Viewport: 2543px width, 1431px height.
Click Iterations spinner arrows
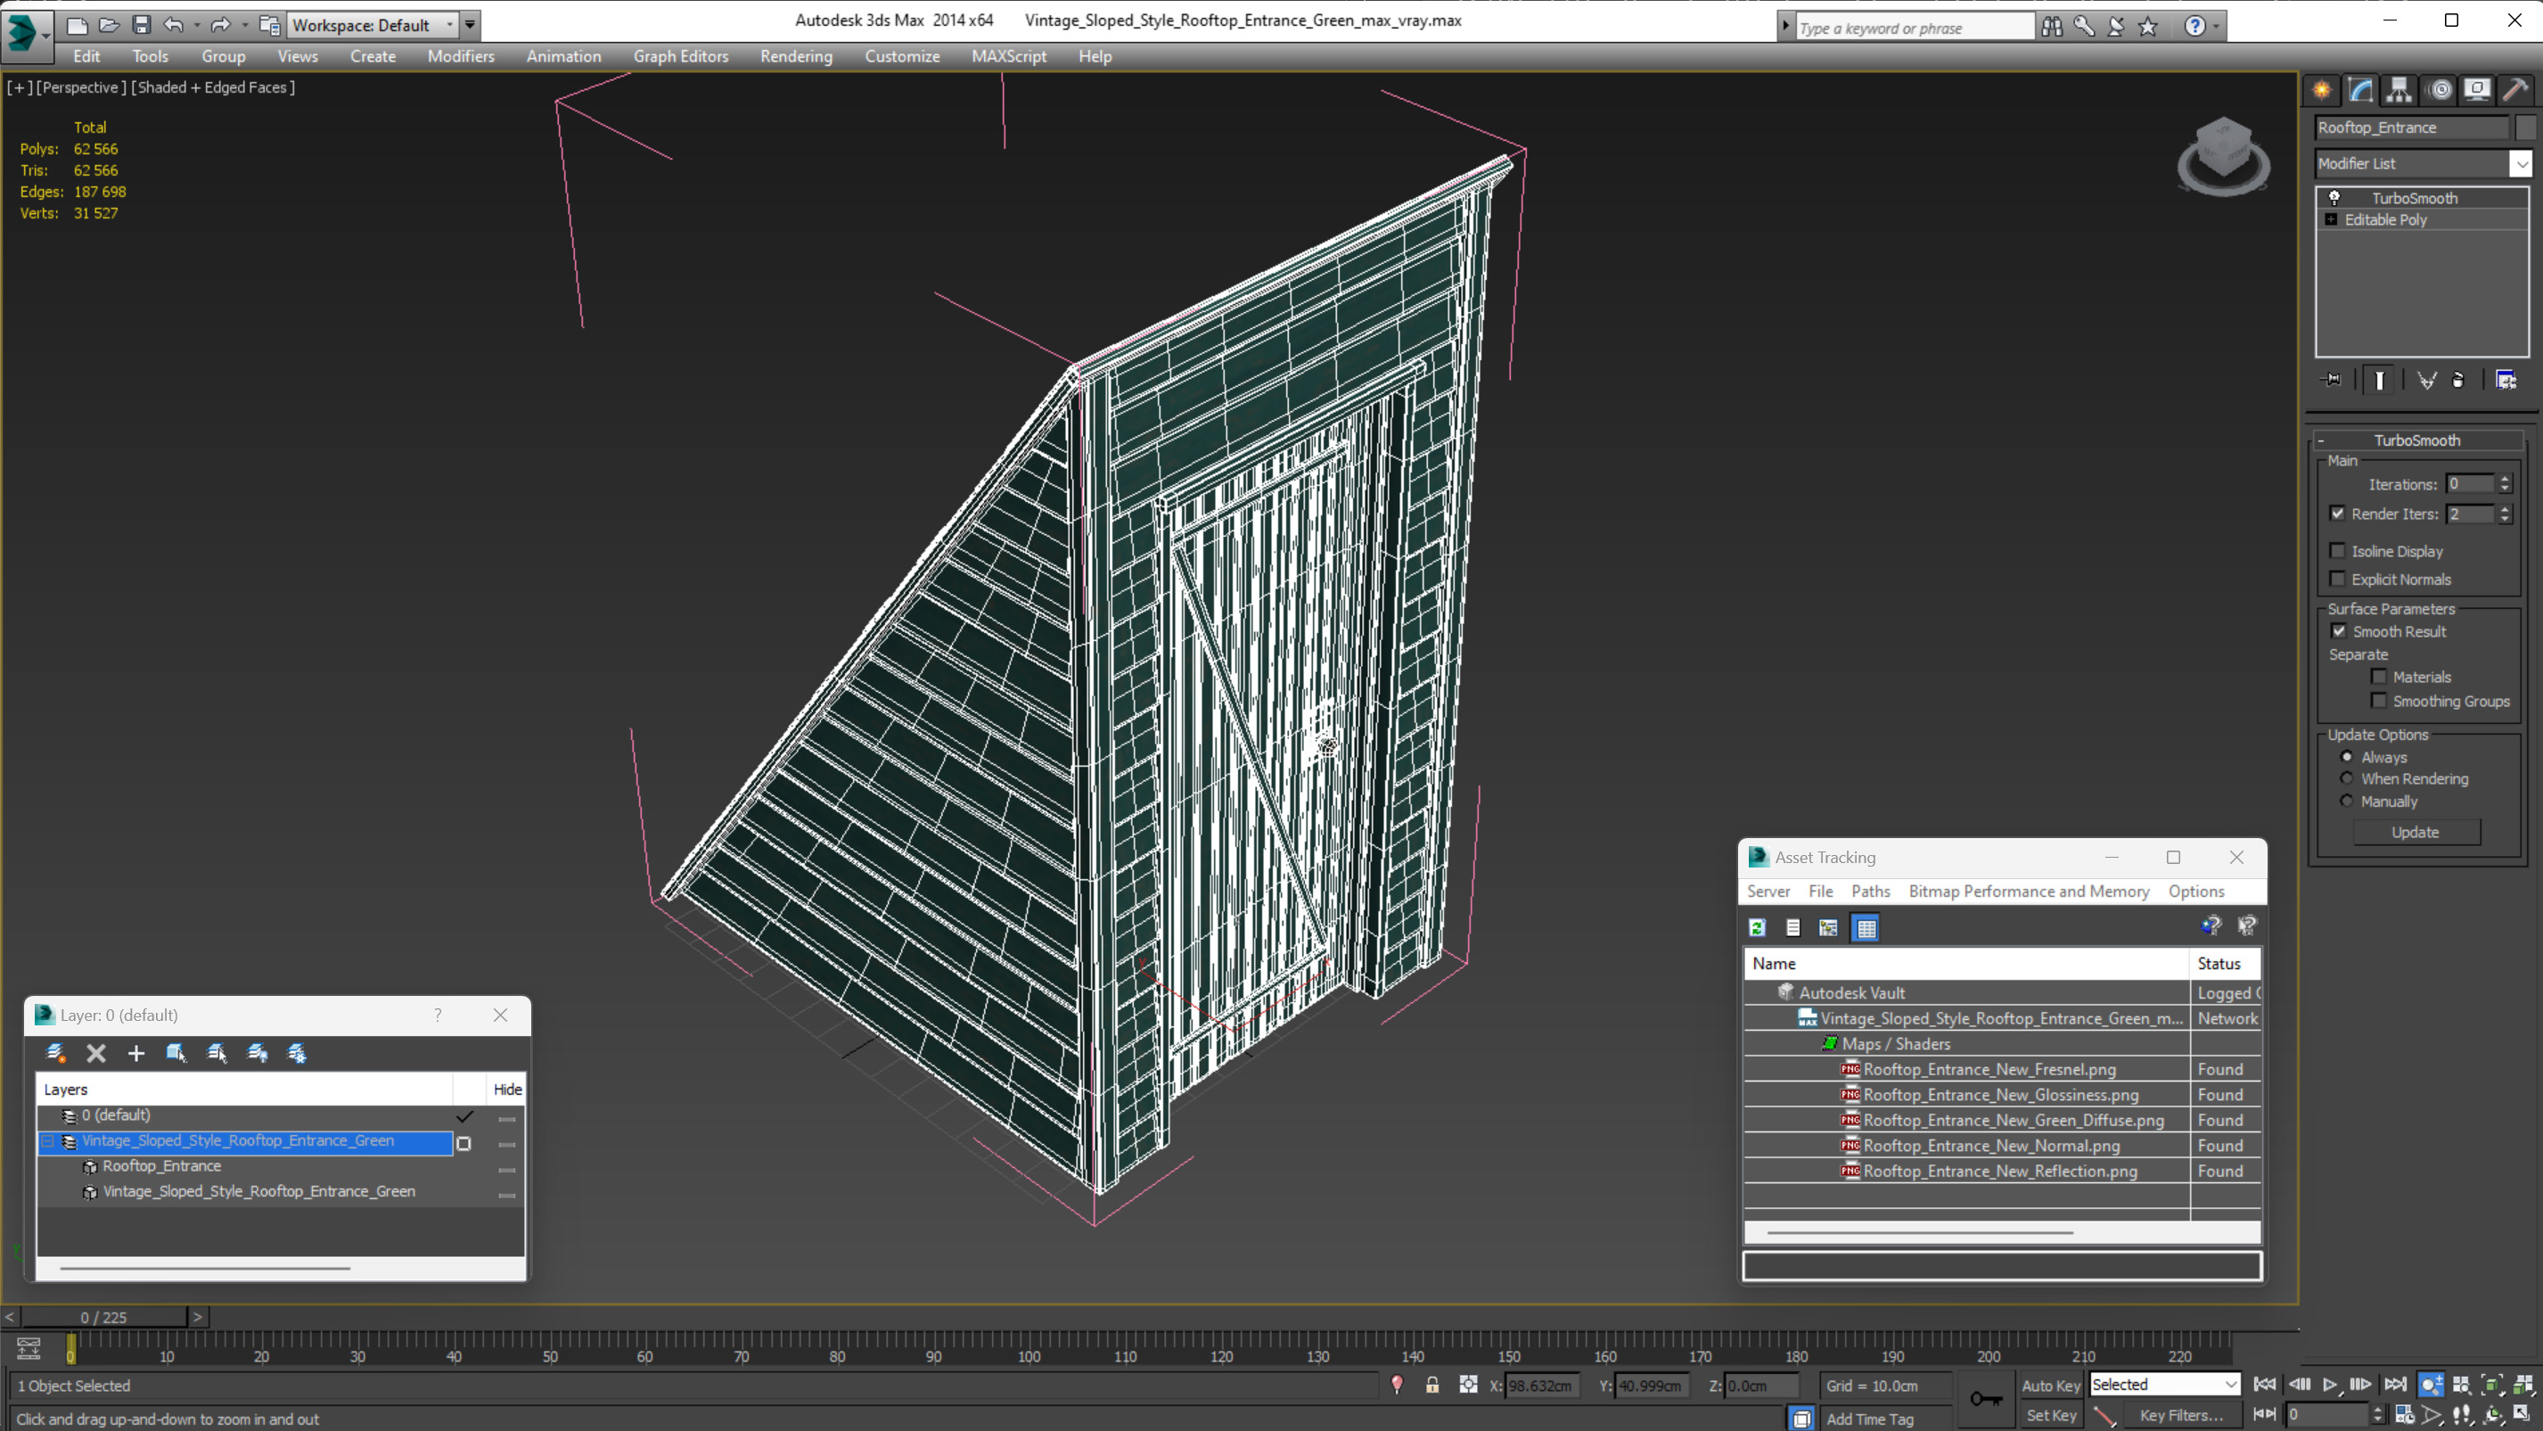pyautogui.click(x=2505, y=484)
